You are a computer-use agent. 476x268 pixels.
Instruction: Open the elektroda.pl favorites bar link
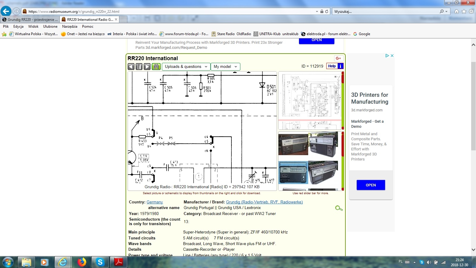pyautogui.click(x=326, y=34)
